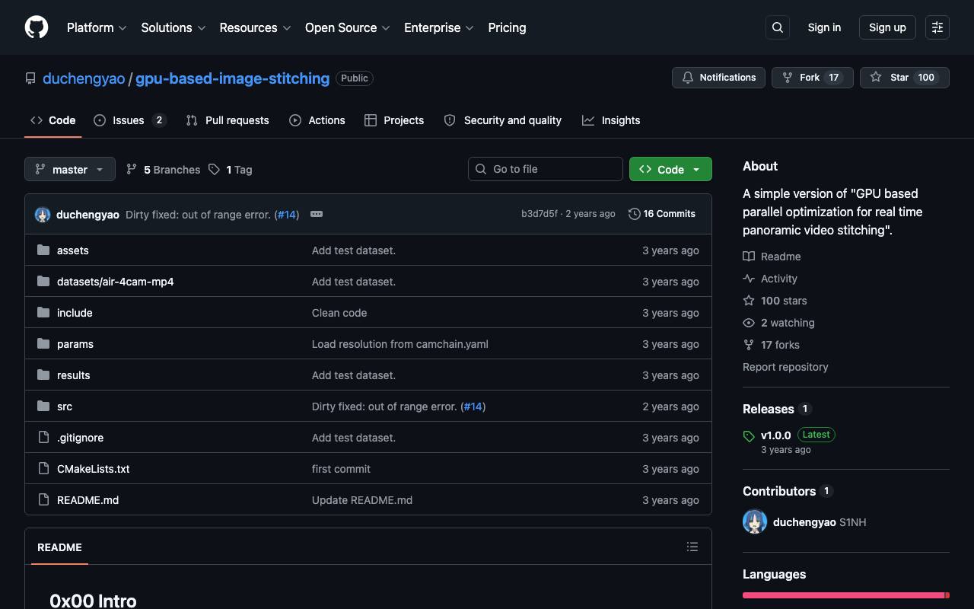Open the Releases heading link
This screenshot has width=974, height=609.
pos(769,409)
